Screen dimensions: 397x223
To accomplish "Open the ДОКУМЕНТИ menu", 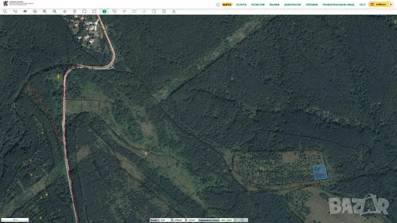I will (292, 4).
